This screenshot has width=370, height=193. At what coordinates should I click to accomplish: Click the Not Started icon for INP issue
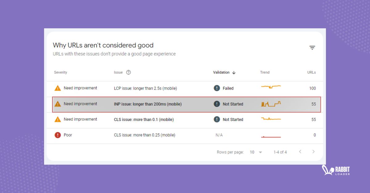point(217,104)
